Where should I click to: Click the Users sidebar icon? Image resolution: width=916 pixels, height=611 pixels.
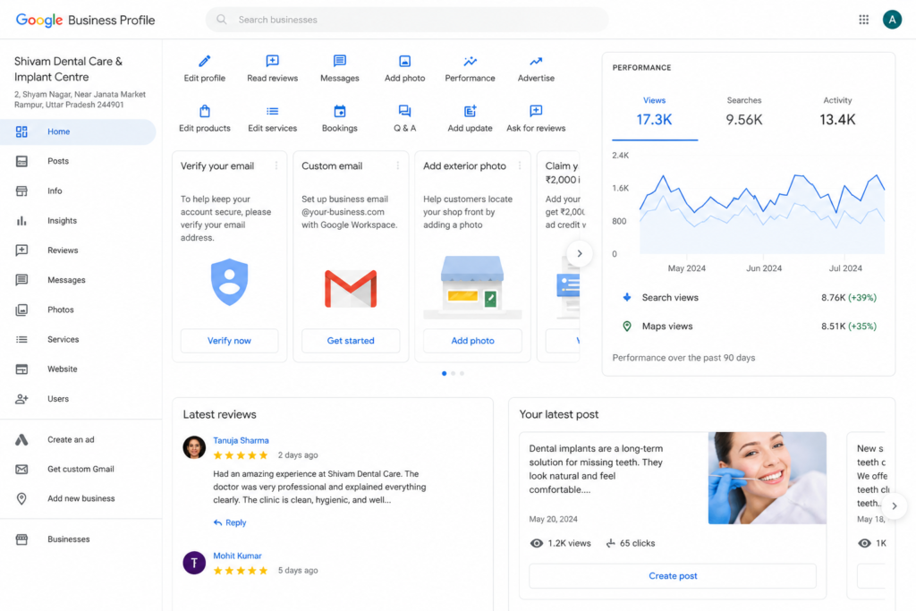click(x=21, y=399)
